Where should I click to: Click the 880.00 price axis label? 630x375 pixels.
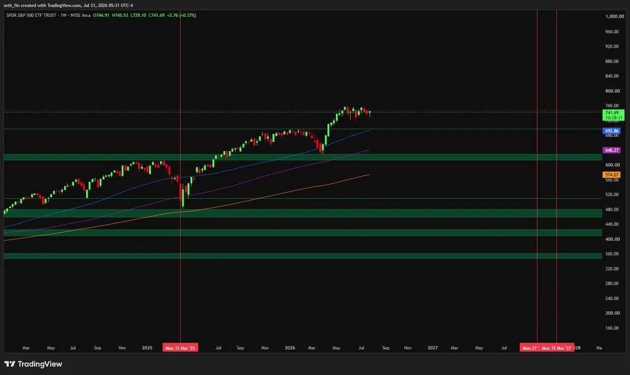tap(613, 61)
